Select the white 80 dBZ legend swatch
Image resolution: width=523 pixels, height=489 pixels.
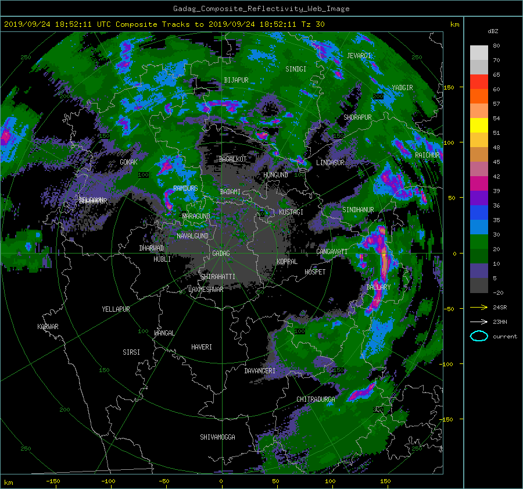[x=479, y=52]
